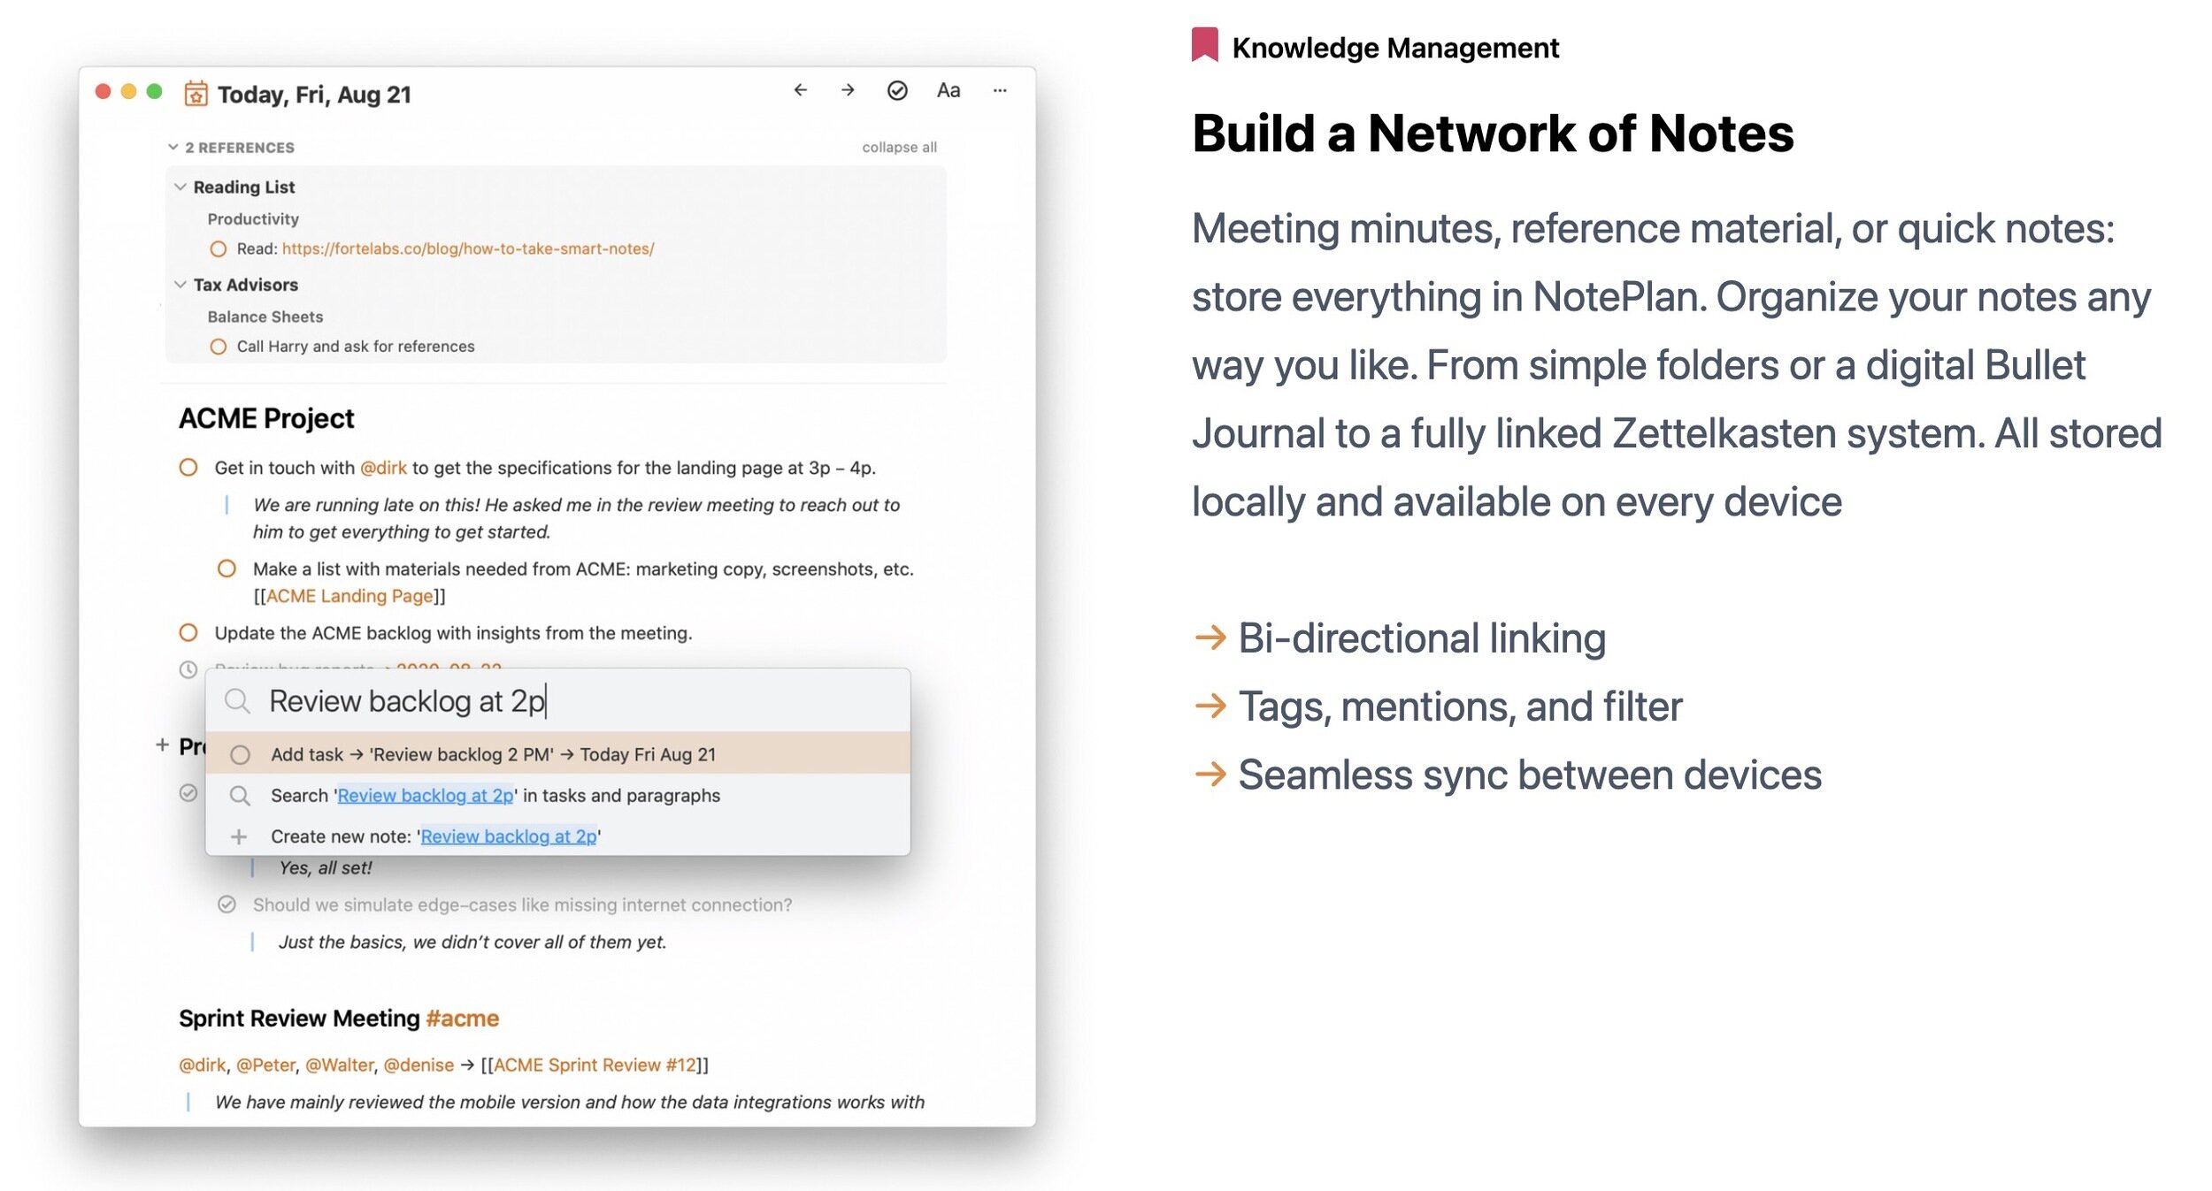2212x1191 pixels.
Task: Click the 'collapse all' button
Action: click(x=899, y=147)
